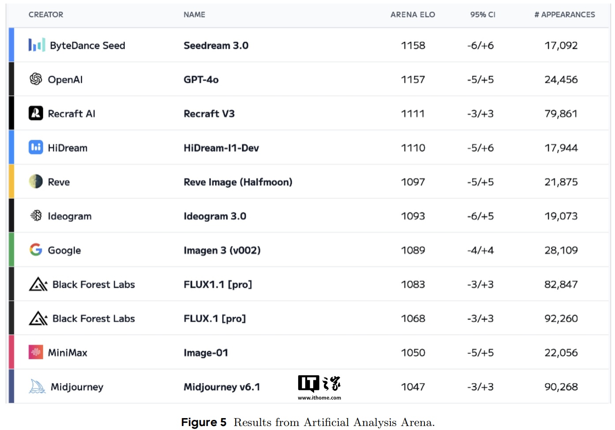
Task: Click the yellow color bar beside Reve
Action: click(11, 181)
